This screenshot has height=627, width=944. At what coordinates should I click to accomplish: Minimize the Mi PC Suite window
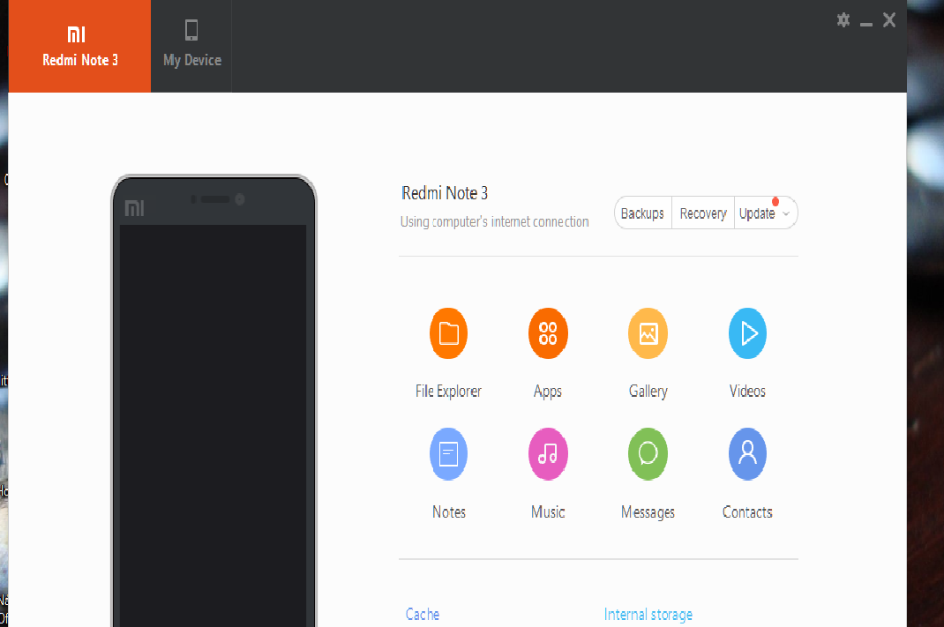click(x=866, y=23)
